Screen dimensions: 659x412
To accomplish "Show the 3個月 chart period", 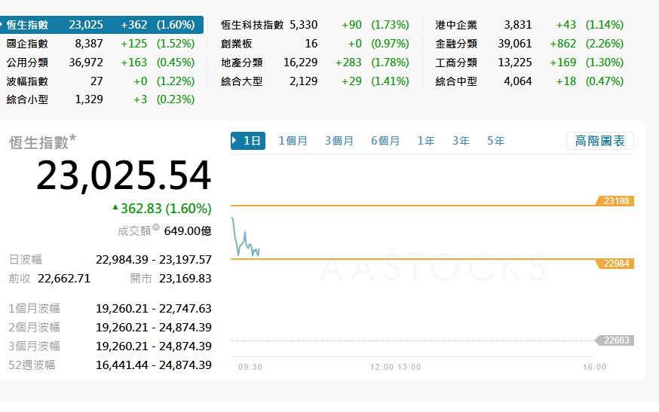I will click(339, 141).
